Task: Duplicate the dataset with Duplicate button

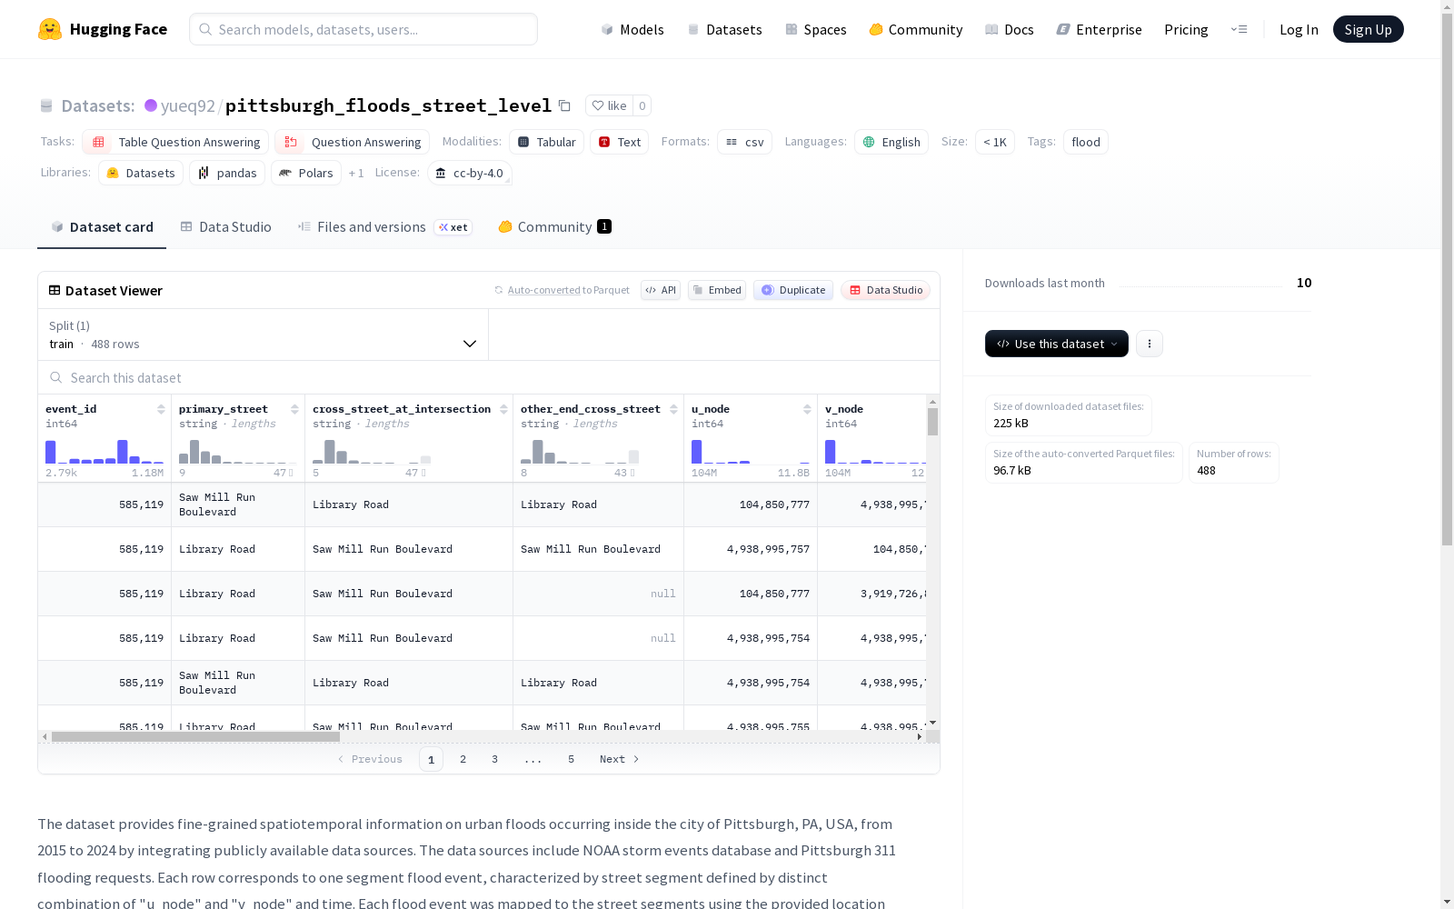Action: pyautogui.click(x=793, y=290)
